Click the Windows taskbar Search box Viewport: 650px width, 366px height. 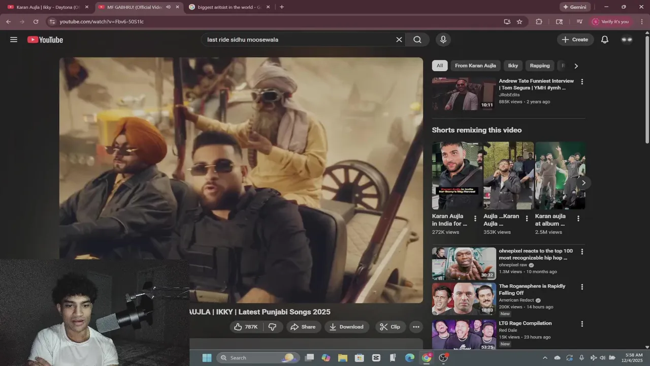[x=258, y=358]
